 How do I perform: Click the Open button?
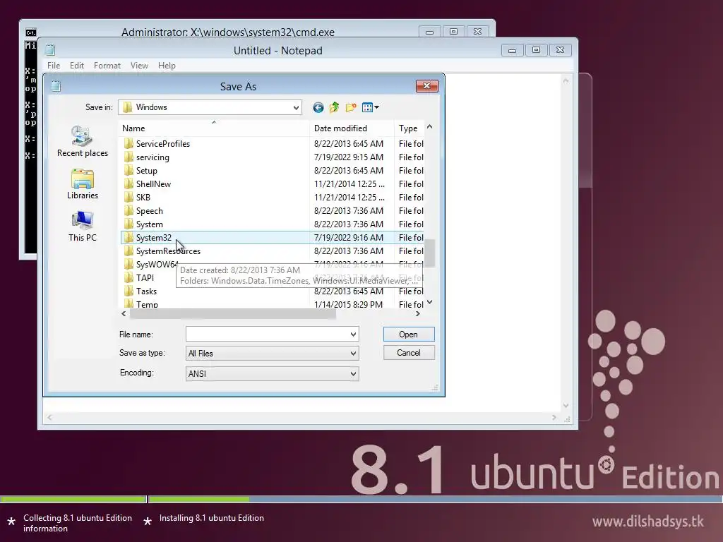(409, 334)
